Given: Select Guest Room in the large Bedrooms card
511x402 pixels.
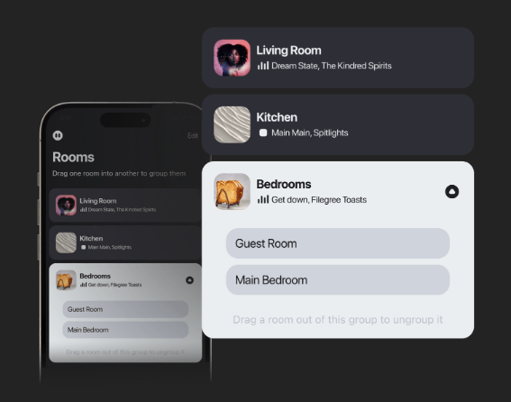Looking at the screenshot, I should pos(338,243).
